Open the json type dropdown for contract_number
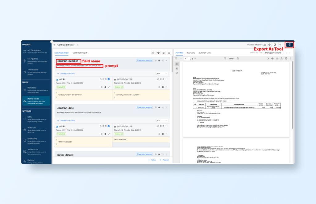 tap(162, 73)
